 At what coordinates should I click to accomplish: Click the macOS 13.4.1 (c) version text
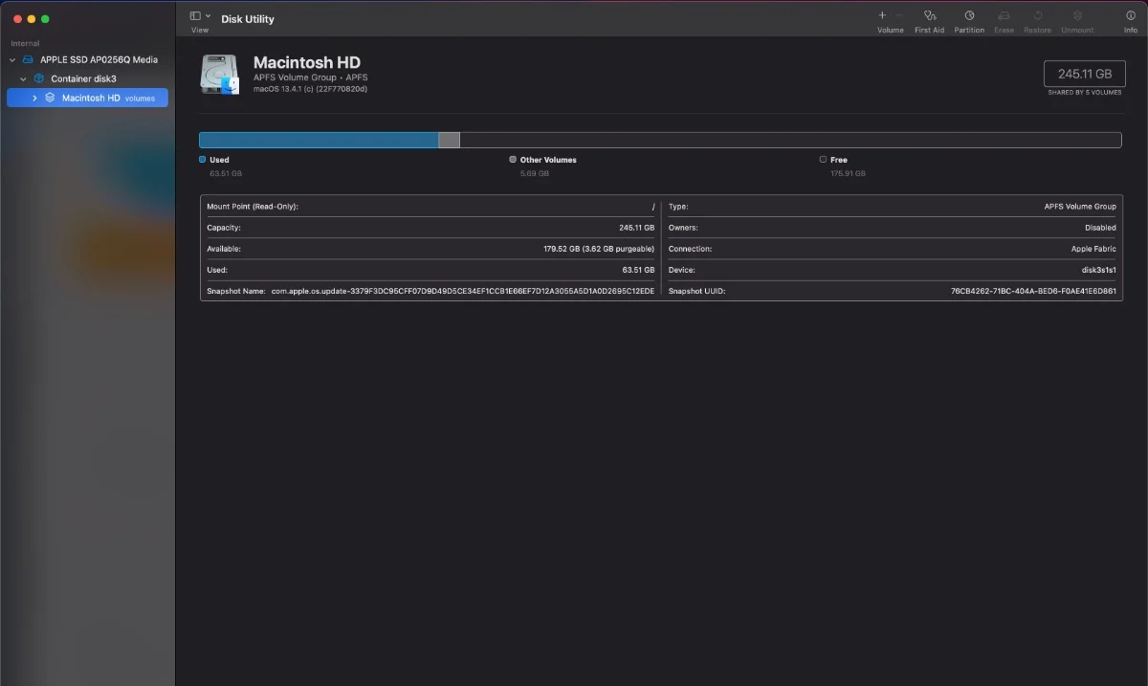coord(311,89)
